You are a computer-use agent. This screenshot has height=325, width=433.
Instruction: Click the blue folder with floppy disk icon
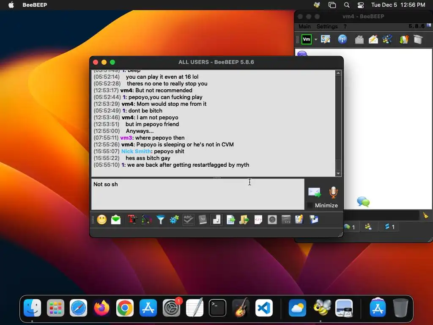[x=314, y=220]
